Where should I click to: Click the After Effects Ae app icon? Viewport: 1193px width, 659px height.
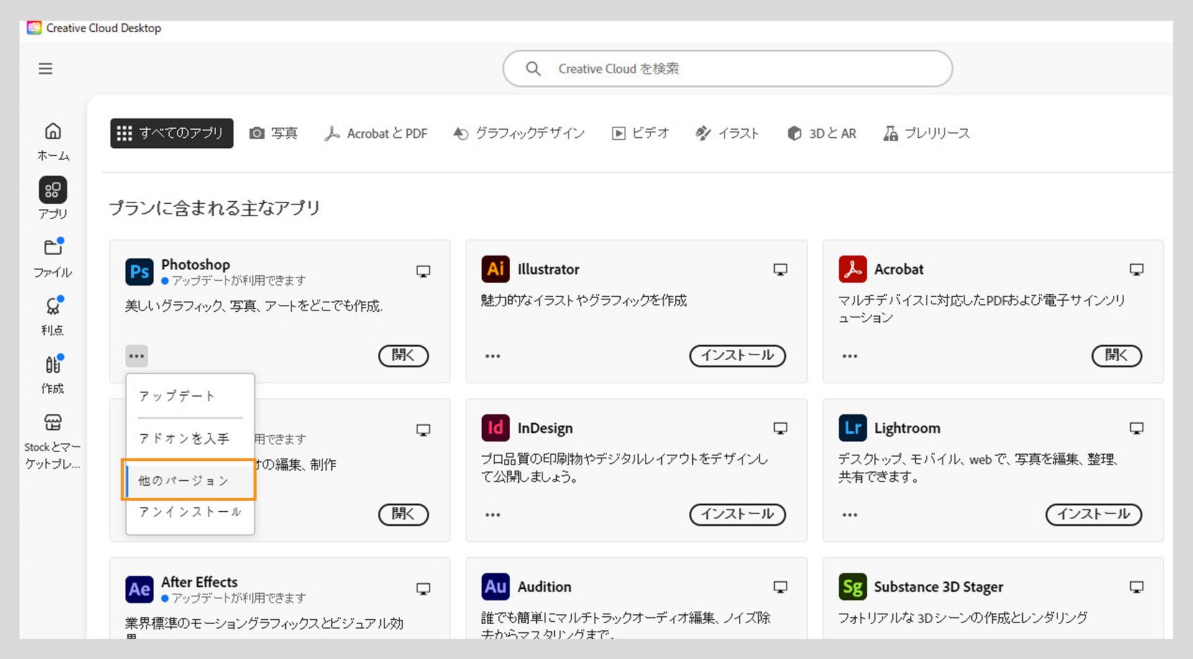(139, 589)
